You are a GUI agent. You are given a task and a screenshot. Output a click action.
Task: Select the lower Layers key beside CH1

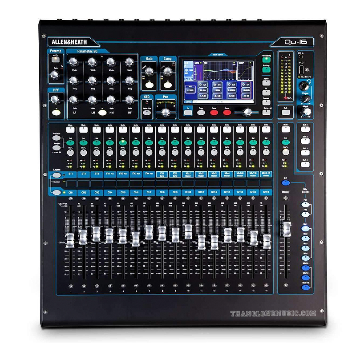[x=57, y=192]
